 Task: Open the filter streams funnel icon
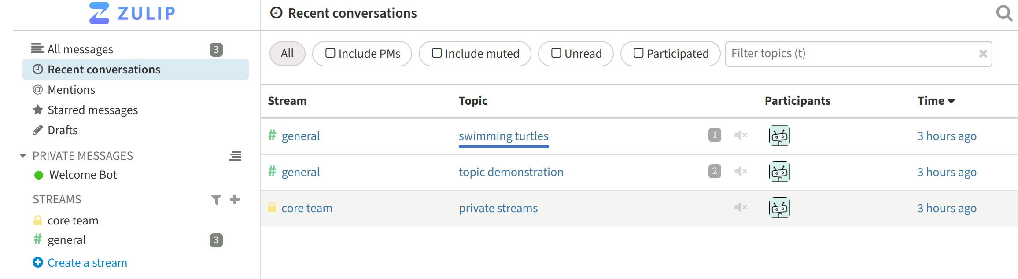pos(216,200)
